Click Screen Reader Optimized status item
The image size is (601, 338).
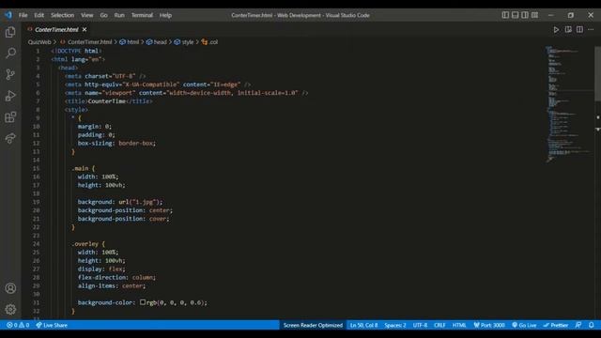click(x=313, y=325)
